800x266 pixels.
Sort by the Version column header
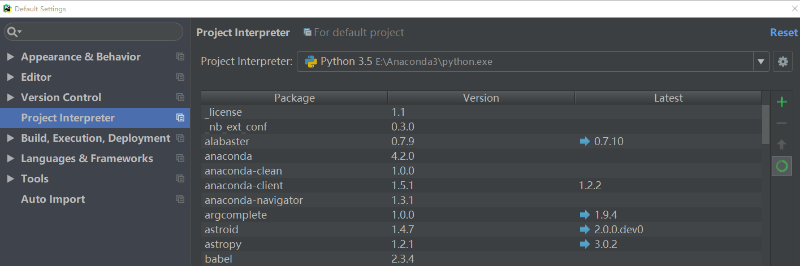(x=481, y=98)
